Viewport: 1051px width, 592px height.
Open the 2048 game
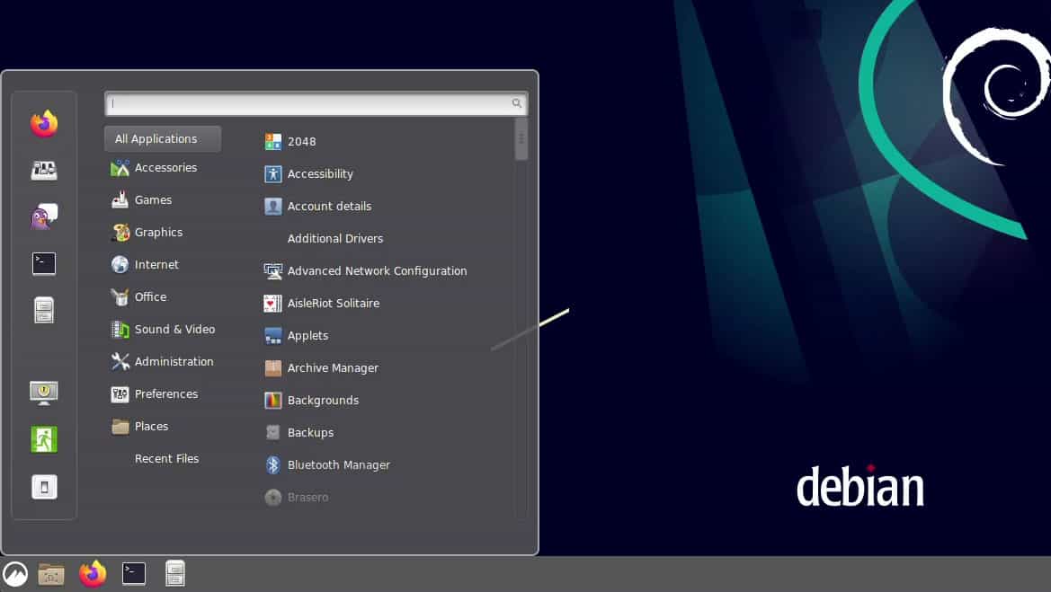(301, 141)
